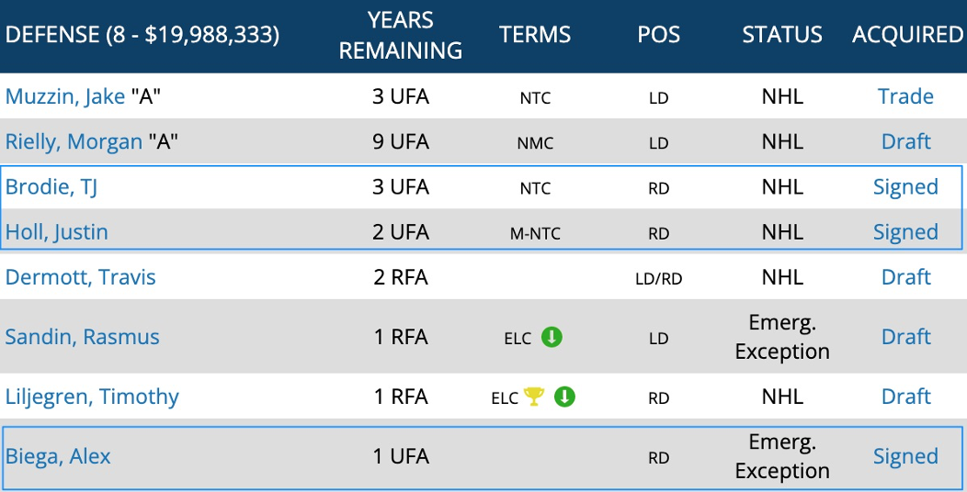Click Draft link for Dermott
The width and height of the screenshot is (967, 492).
click(905, 277)
